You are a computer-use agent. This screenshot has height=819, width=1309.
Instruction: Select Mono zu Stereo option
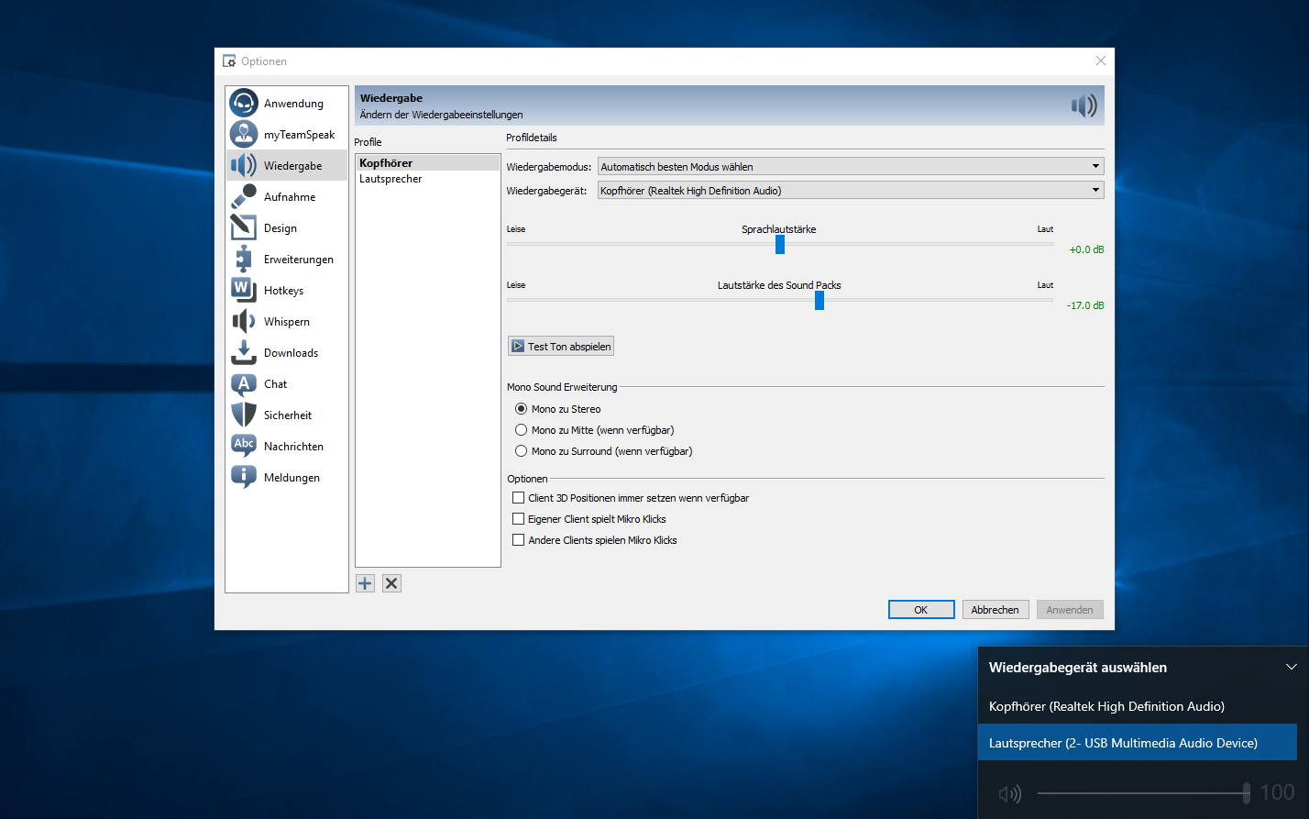click(x=521, y=408)
